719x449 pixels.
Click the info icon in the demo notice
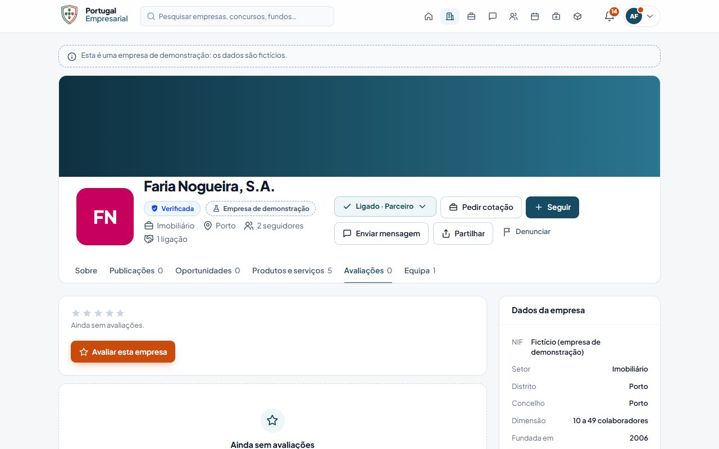[72, 56]
